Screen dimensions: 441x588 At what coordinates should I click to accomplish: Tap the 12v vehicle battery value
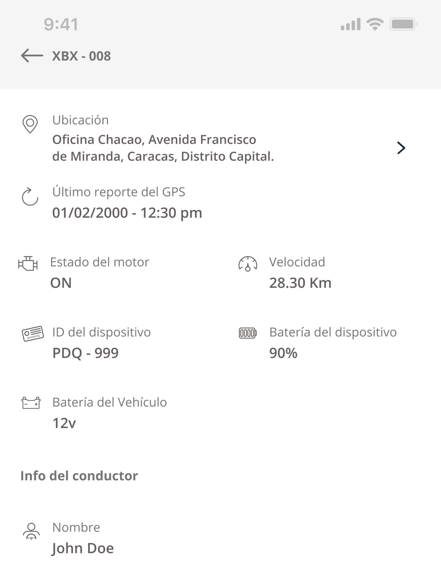[x=64, y=423]
